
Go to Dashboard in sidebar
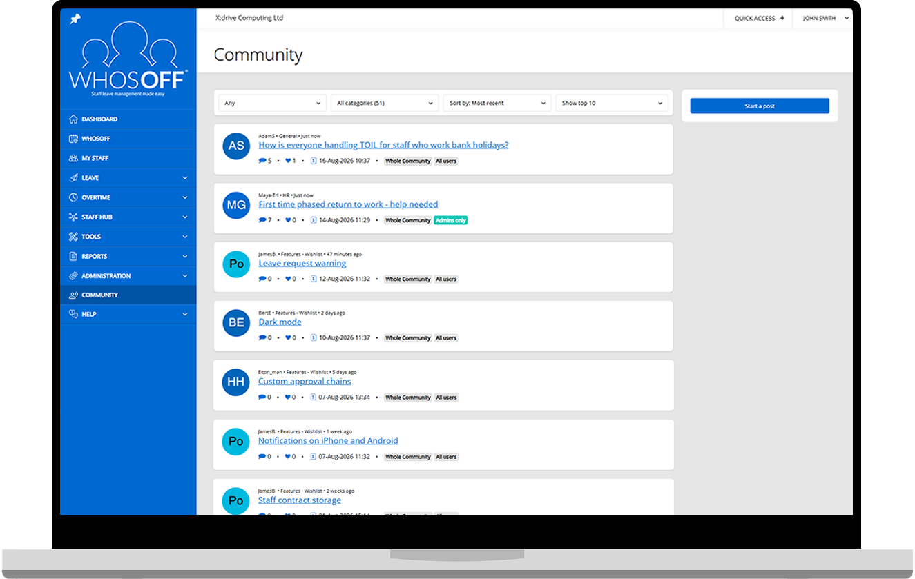(x=128, y=119)
